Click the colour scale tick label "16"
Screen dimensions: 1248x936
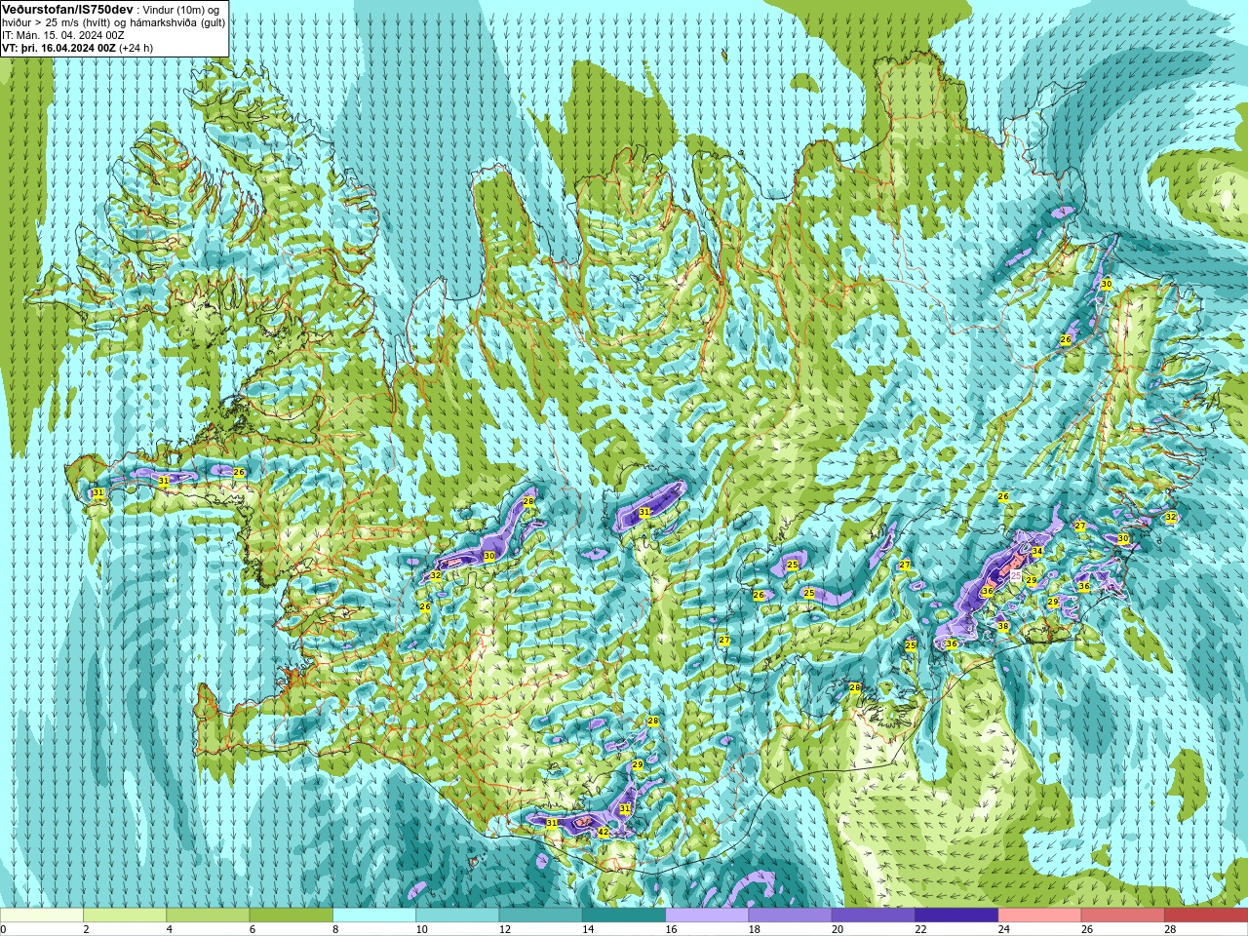(x=671, y=929)
